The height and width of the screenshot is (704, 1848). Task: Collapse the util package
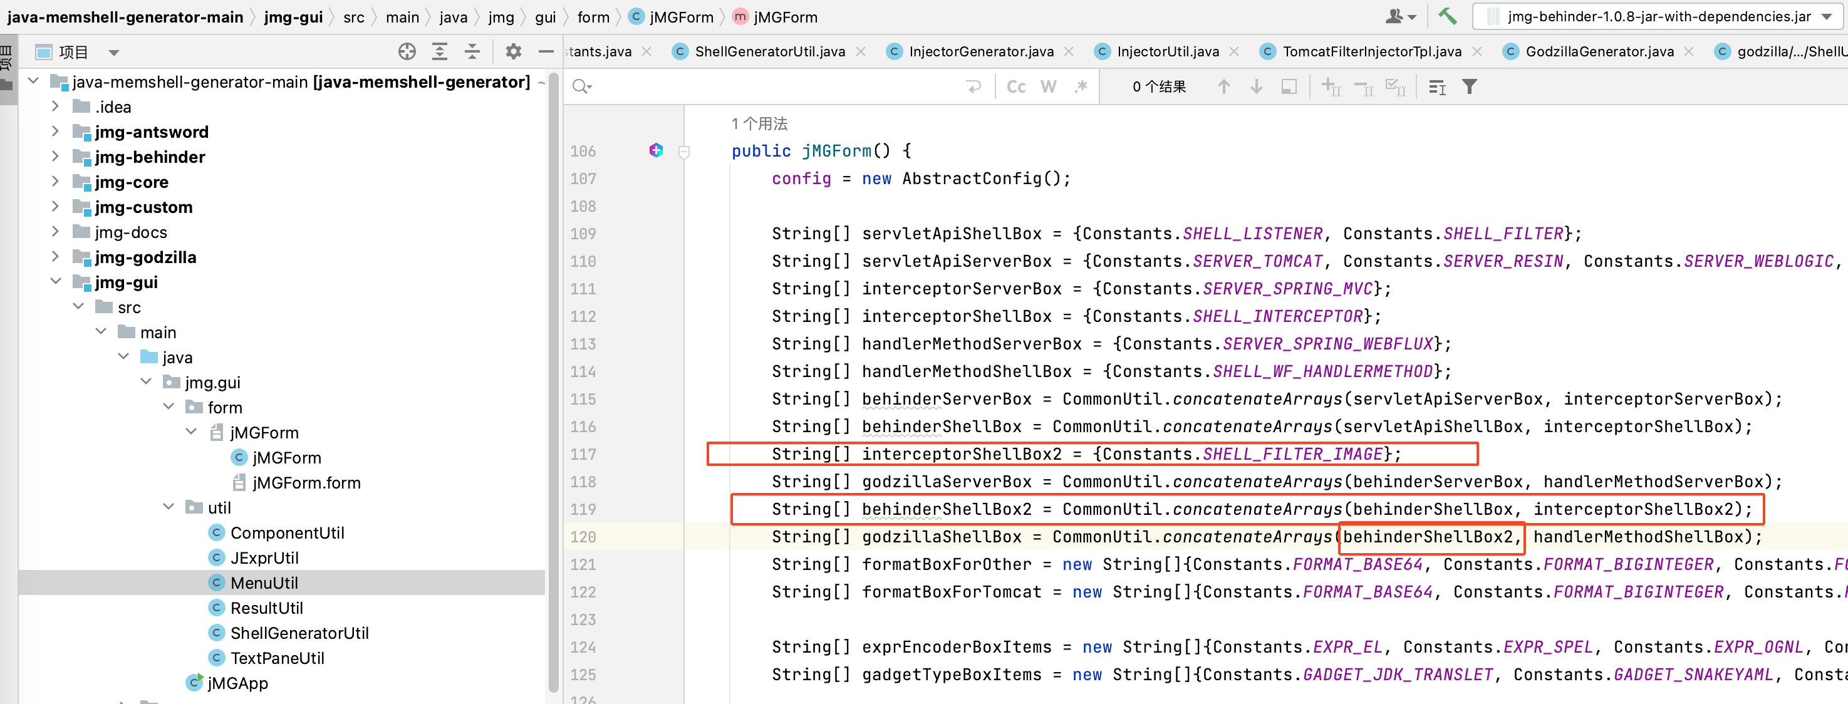click(168, 507)
